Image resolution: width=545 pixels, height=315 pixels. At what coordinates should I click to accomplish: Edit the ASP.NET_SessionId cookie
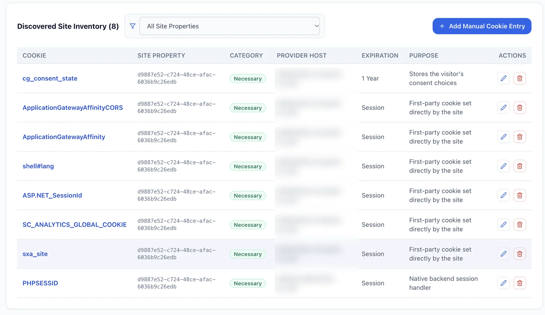(x=503, y=195)
